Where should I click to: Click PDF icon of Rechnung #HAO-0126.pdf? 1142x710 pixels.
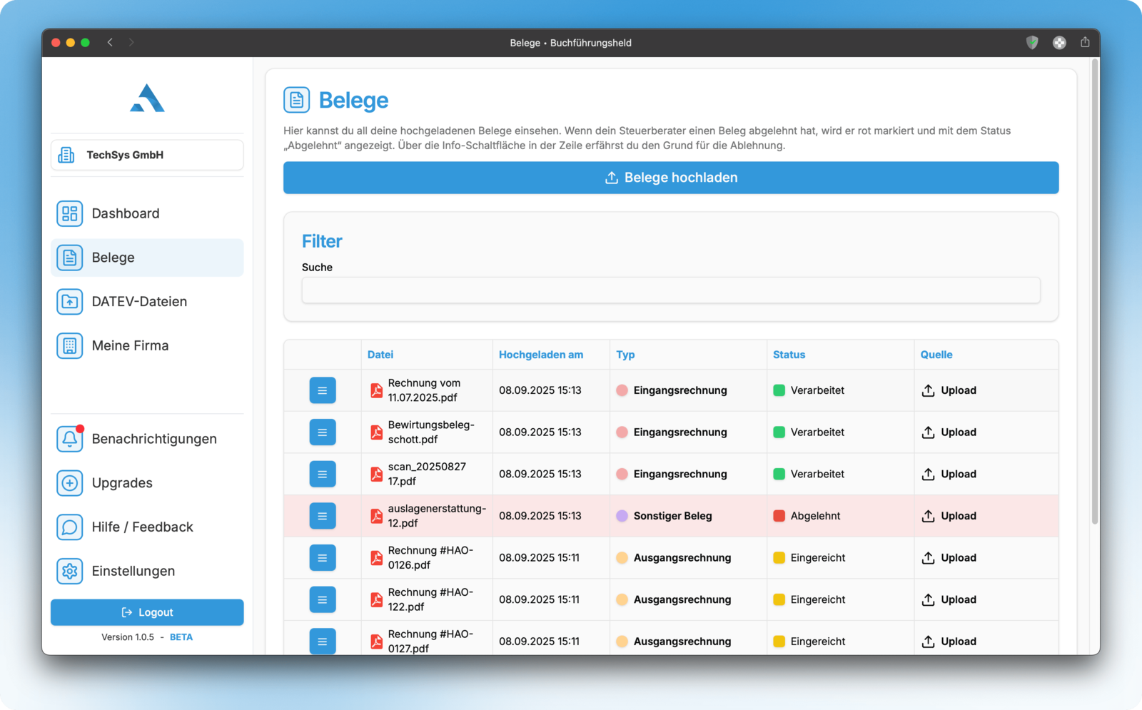376,558
